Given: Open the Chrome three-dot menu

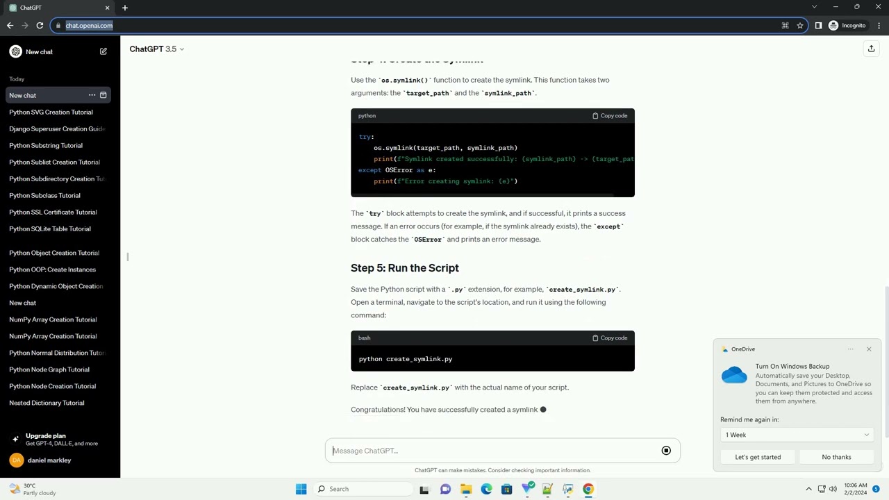Looking at the screenshot, I should [x=879, y=26].
